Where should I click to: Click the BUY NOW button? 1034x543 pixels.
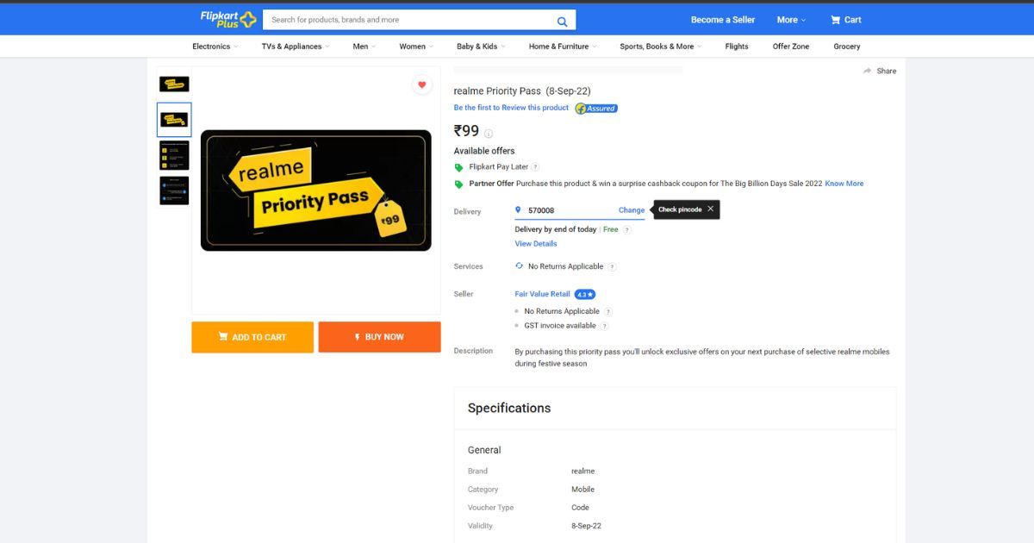(379, 337)
